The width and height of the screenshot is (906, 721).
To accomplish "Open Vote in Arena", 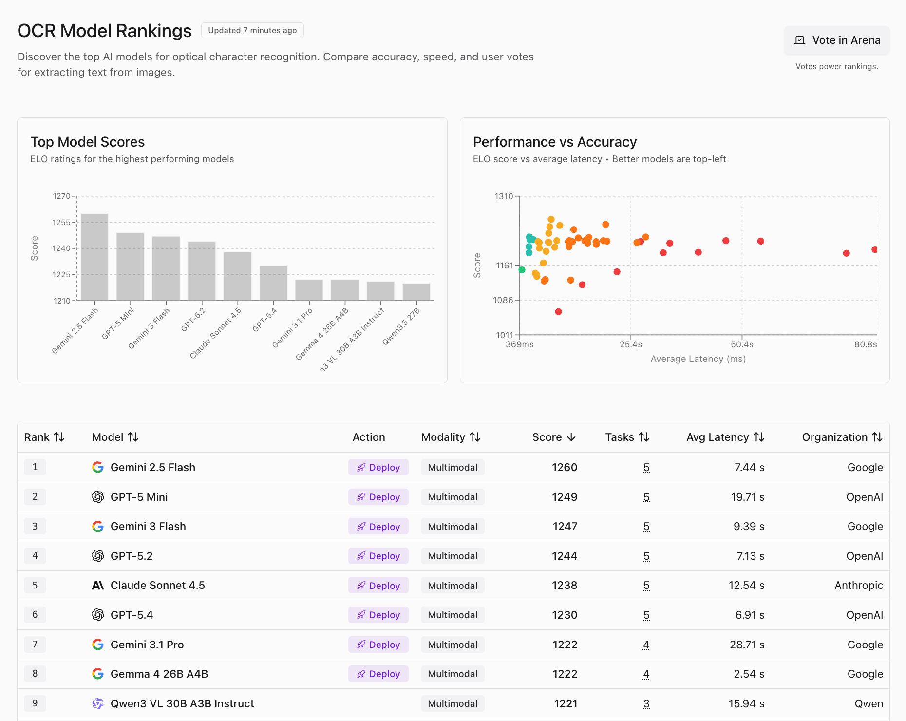I will pos(837,40).
